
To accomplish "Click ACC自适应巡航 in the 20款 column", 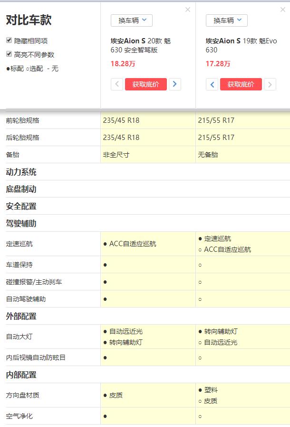I will [133, 244].
